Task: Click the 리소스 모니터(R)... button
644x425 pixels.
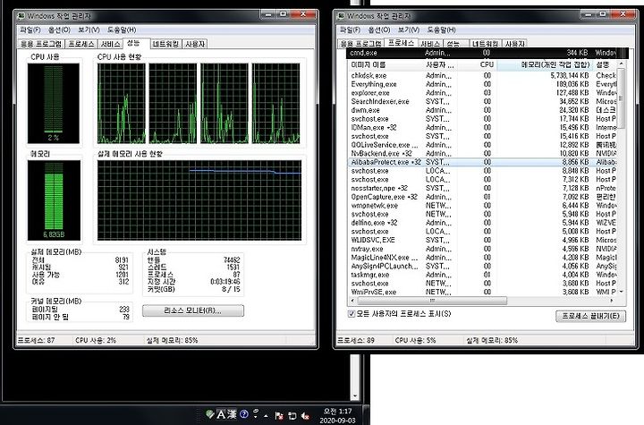Action: click(x=193, y=310)
